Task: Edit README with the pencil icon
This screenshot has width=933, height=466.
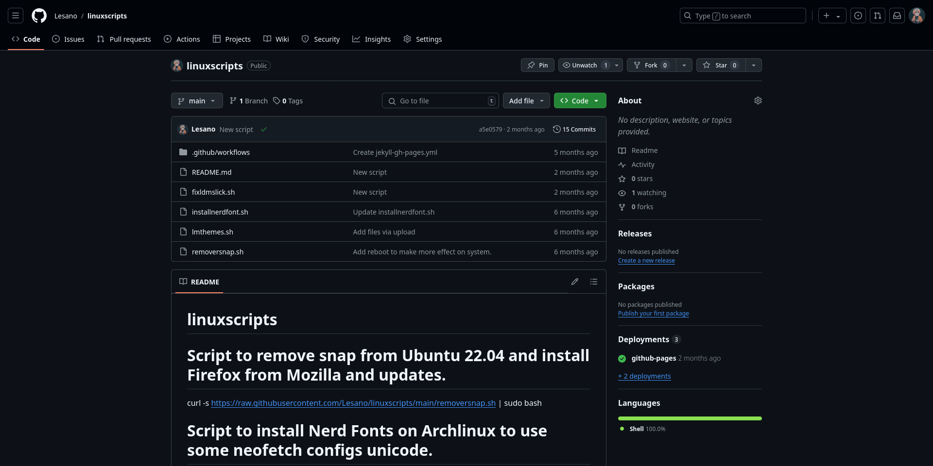Action: click(575, 282)
